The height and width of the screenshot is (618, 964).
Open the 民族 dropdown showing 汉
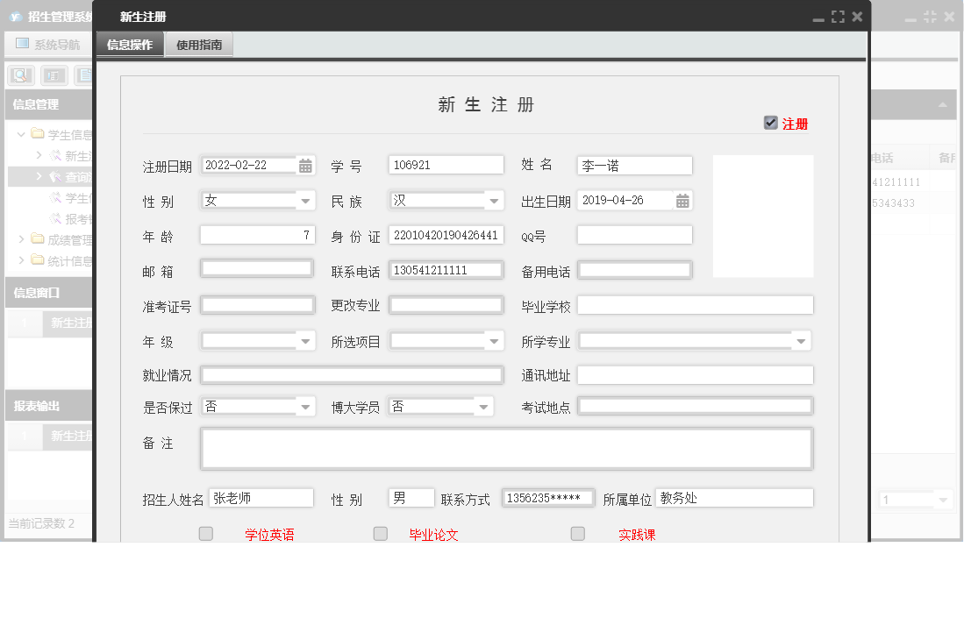click(x=492, y=200)
